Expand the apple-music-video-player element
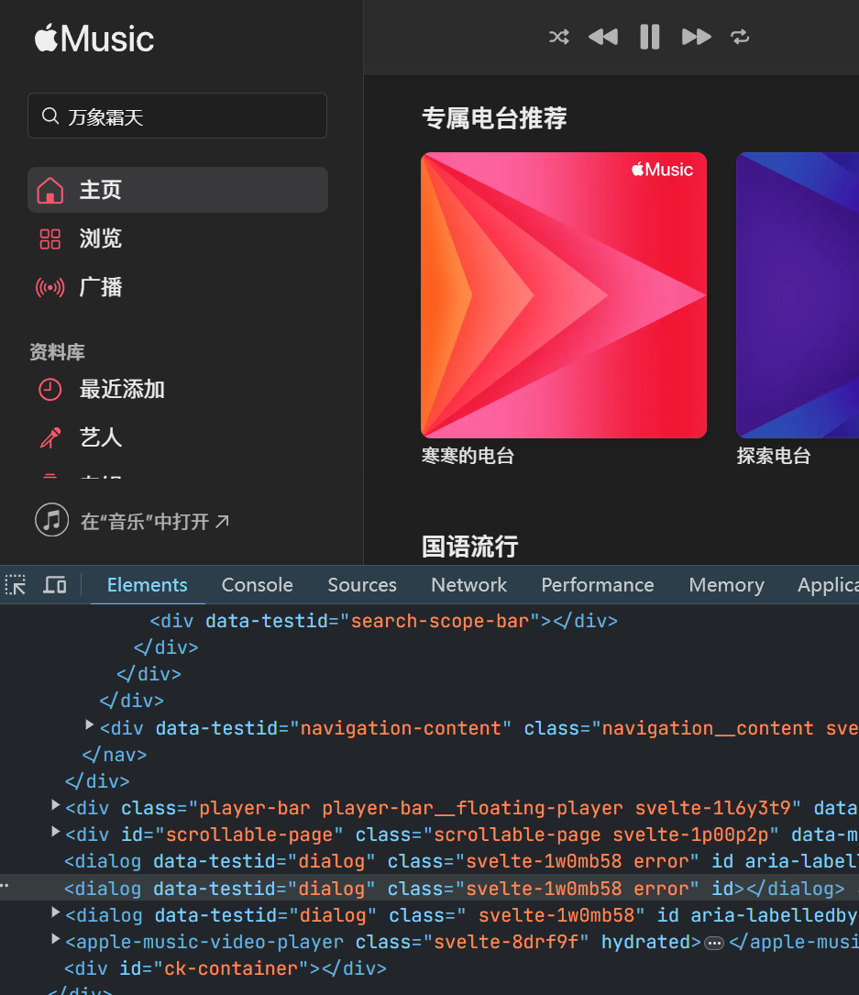859x995 pixels. pos(55,939)
